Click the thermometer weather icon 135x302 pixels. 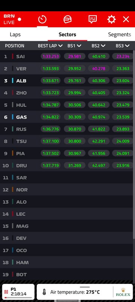click(44, 292)
